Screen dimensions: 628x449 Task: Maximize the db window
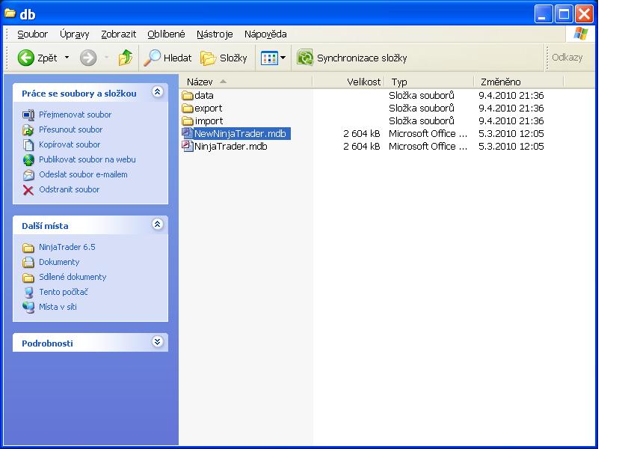pyautogui.click(x=564, y=14)
